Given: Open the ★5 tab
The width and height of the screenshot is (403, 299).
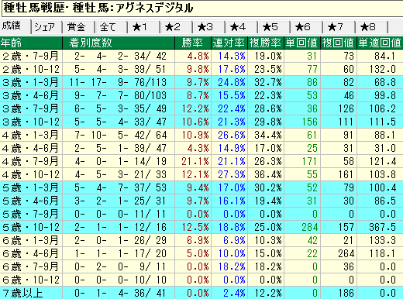Looking at the screenshot, I should click(274, 27).
